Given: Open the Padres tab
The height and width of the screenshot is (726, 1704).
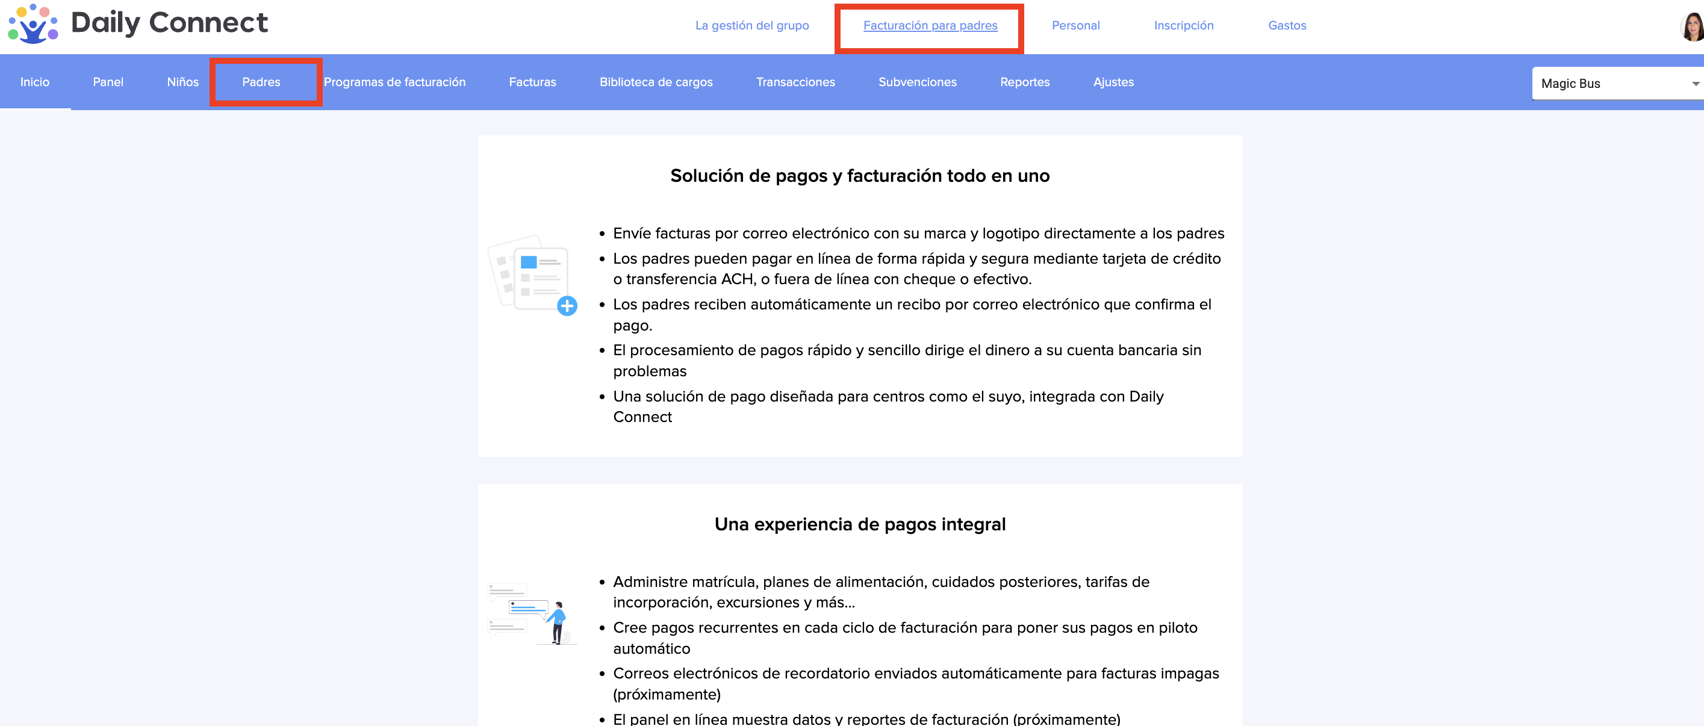Looking at the screenshot, I should click(261, 82).
